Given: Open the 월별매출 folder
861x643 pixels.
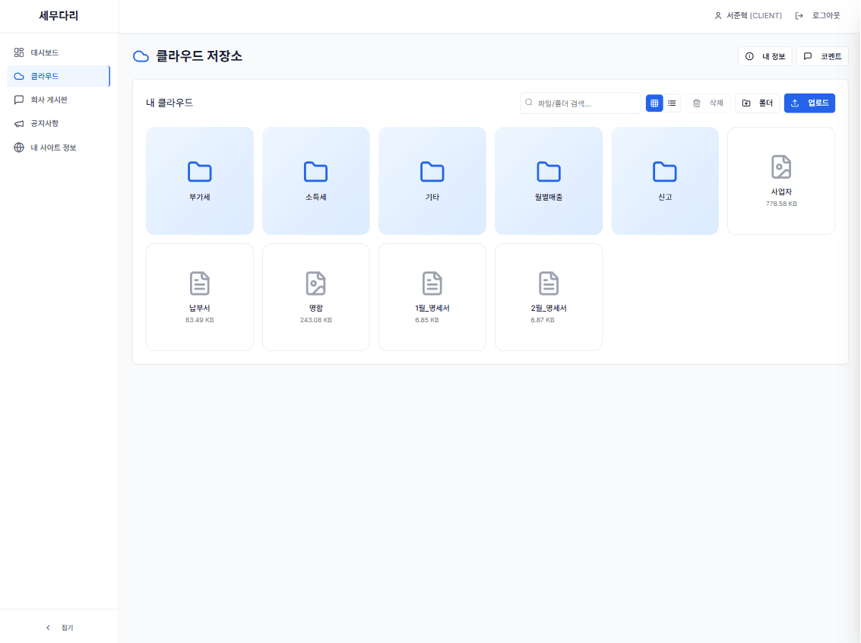Looking at the screenshot, I should [549, 180].
